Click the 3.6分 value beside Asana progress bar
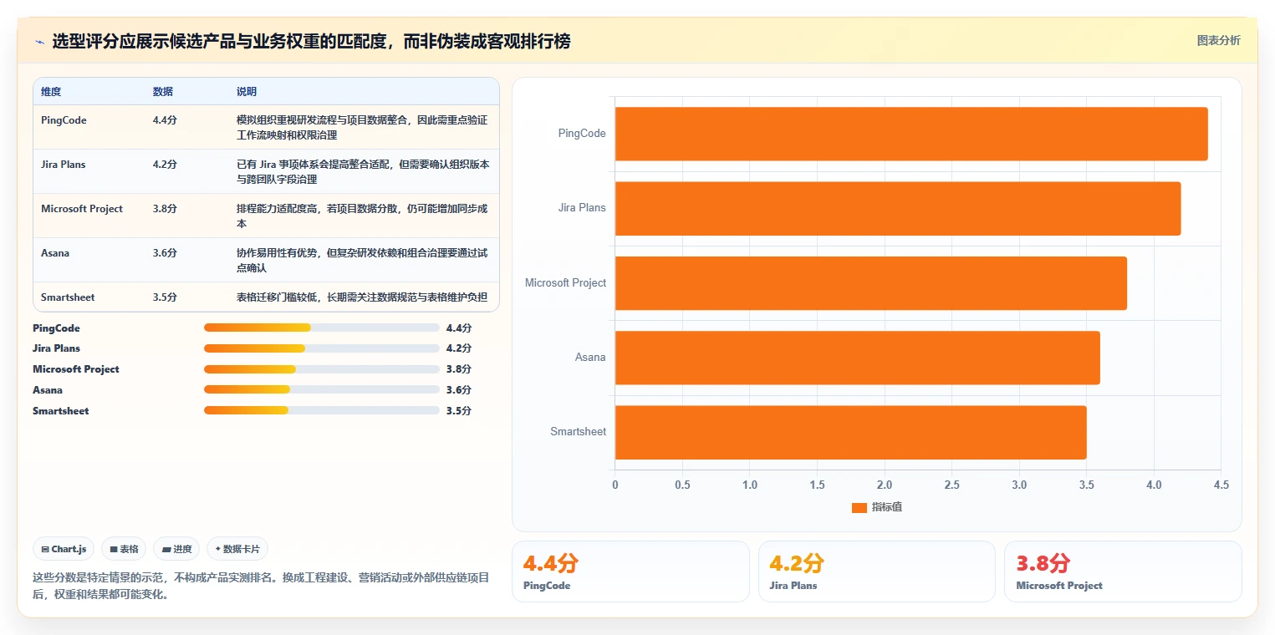The width and height of the screenshot is (1275, 635). (459, 390)
